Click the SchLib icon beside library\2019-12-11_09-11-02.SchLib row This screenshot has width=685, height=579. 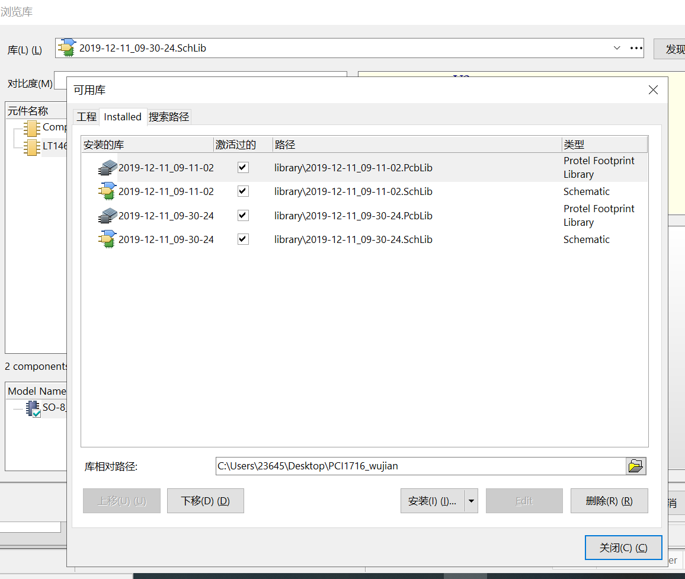[x=107, y=191]
